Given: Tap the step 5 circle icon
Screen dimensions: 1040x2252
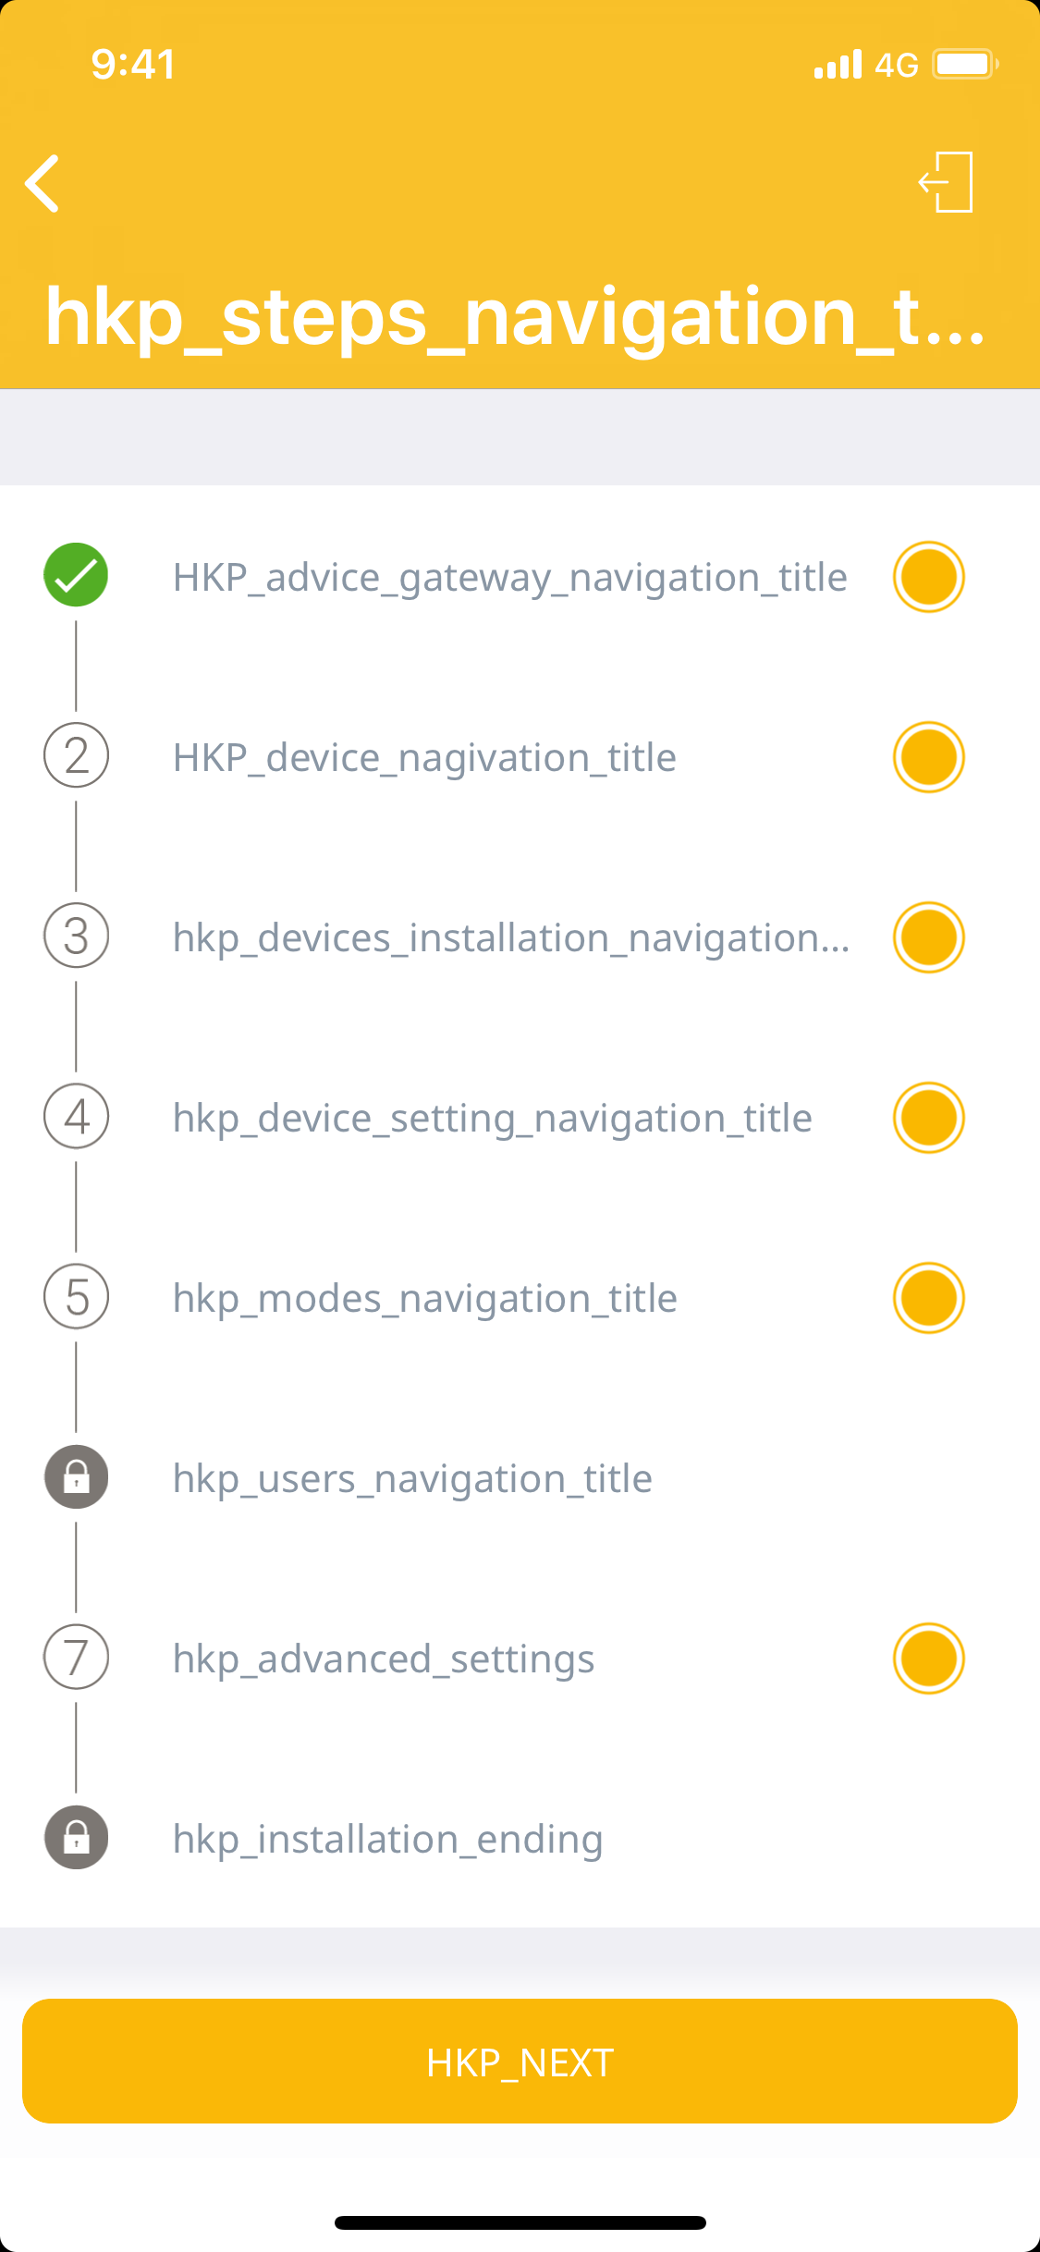Looking at the screenshot, I should 76,1296.
